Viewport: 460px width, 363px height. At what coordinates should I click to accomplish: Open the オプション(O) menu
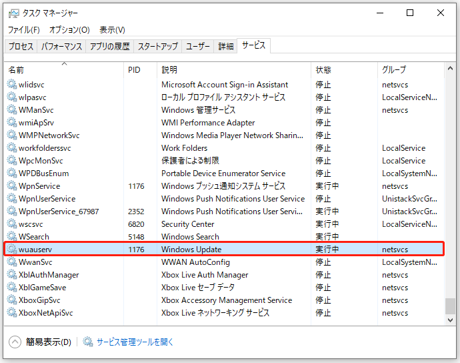click(69, 29)
